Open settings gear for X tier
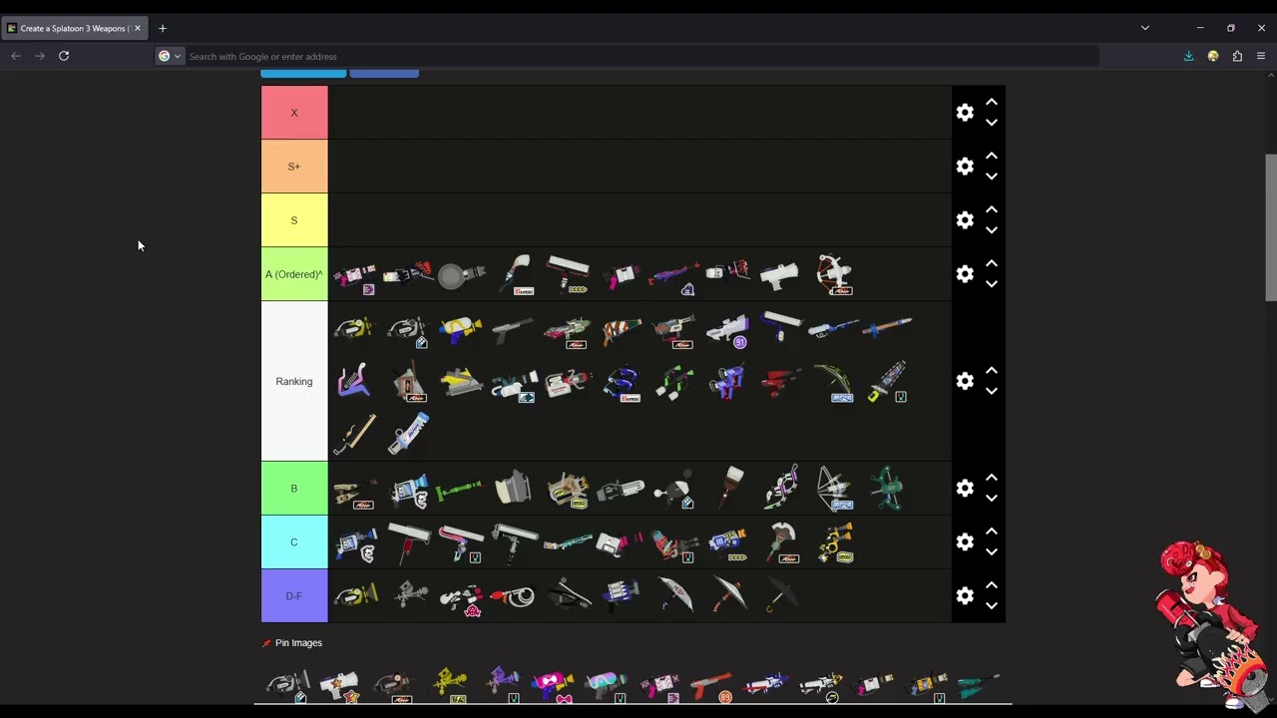 [965, 113]
